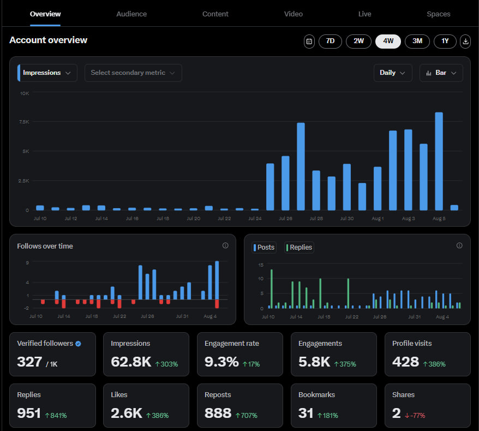Click the info icon on Posts and Replies chart

click(x=459, y=246)
